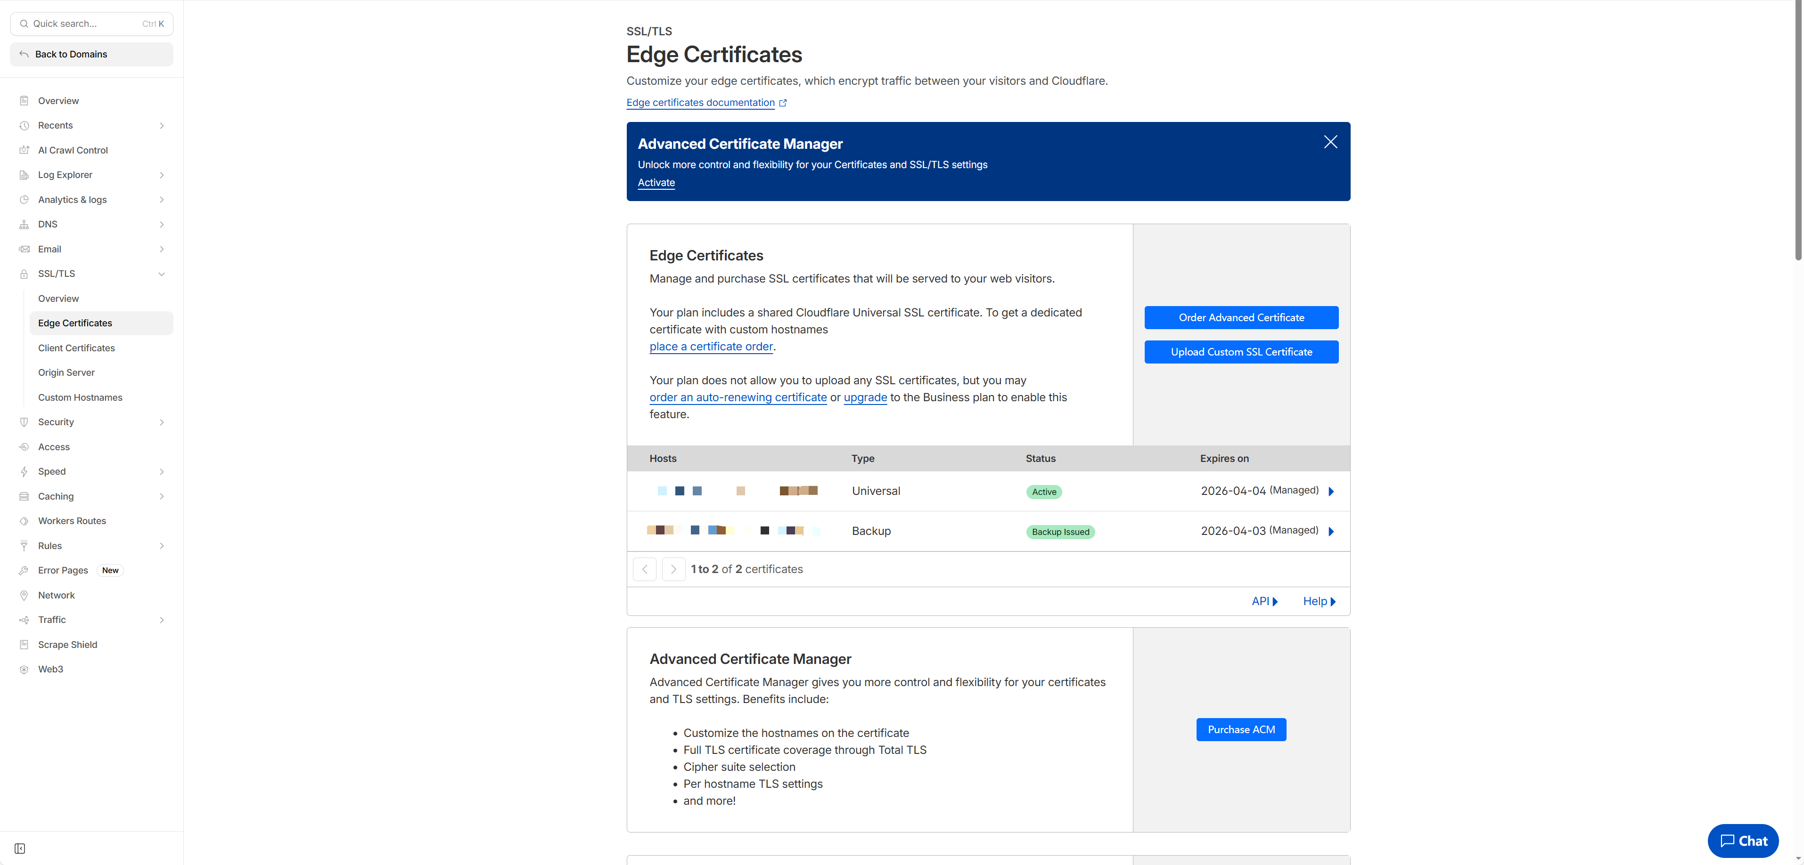Click the Scrape Shield sidebar icon
Image resolution: width=1804 pixels, height=865 pixels.
click(x=24, y=645)
